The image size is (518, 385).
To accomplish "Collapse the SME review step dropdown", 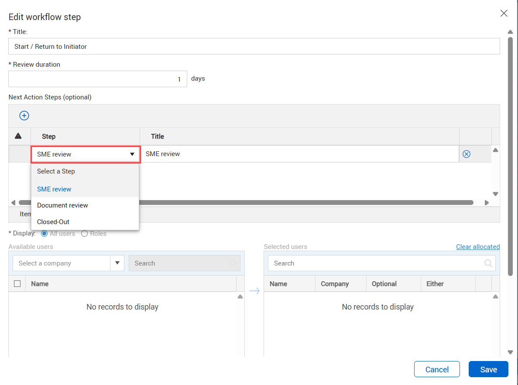I will click(x=132, y=154).
